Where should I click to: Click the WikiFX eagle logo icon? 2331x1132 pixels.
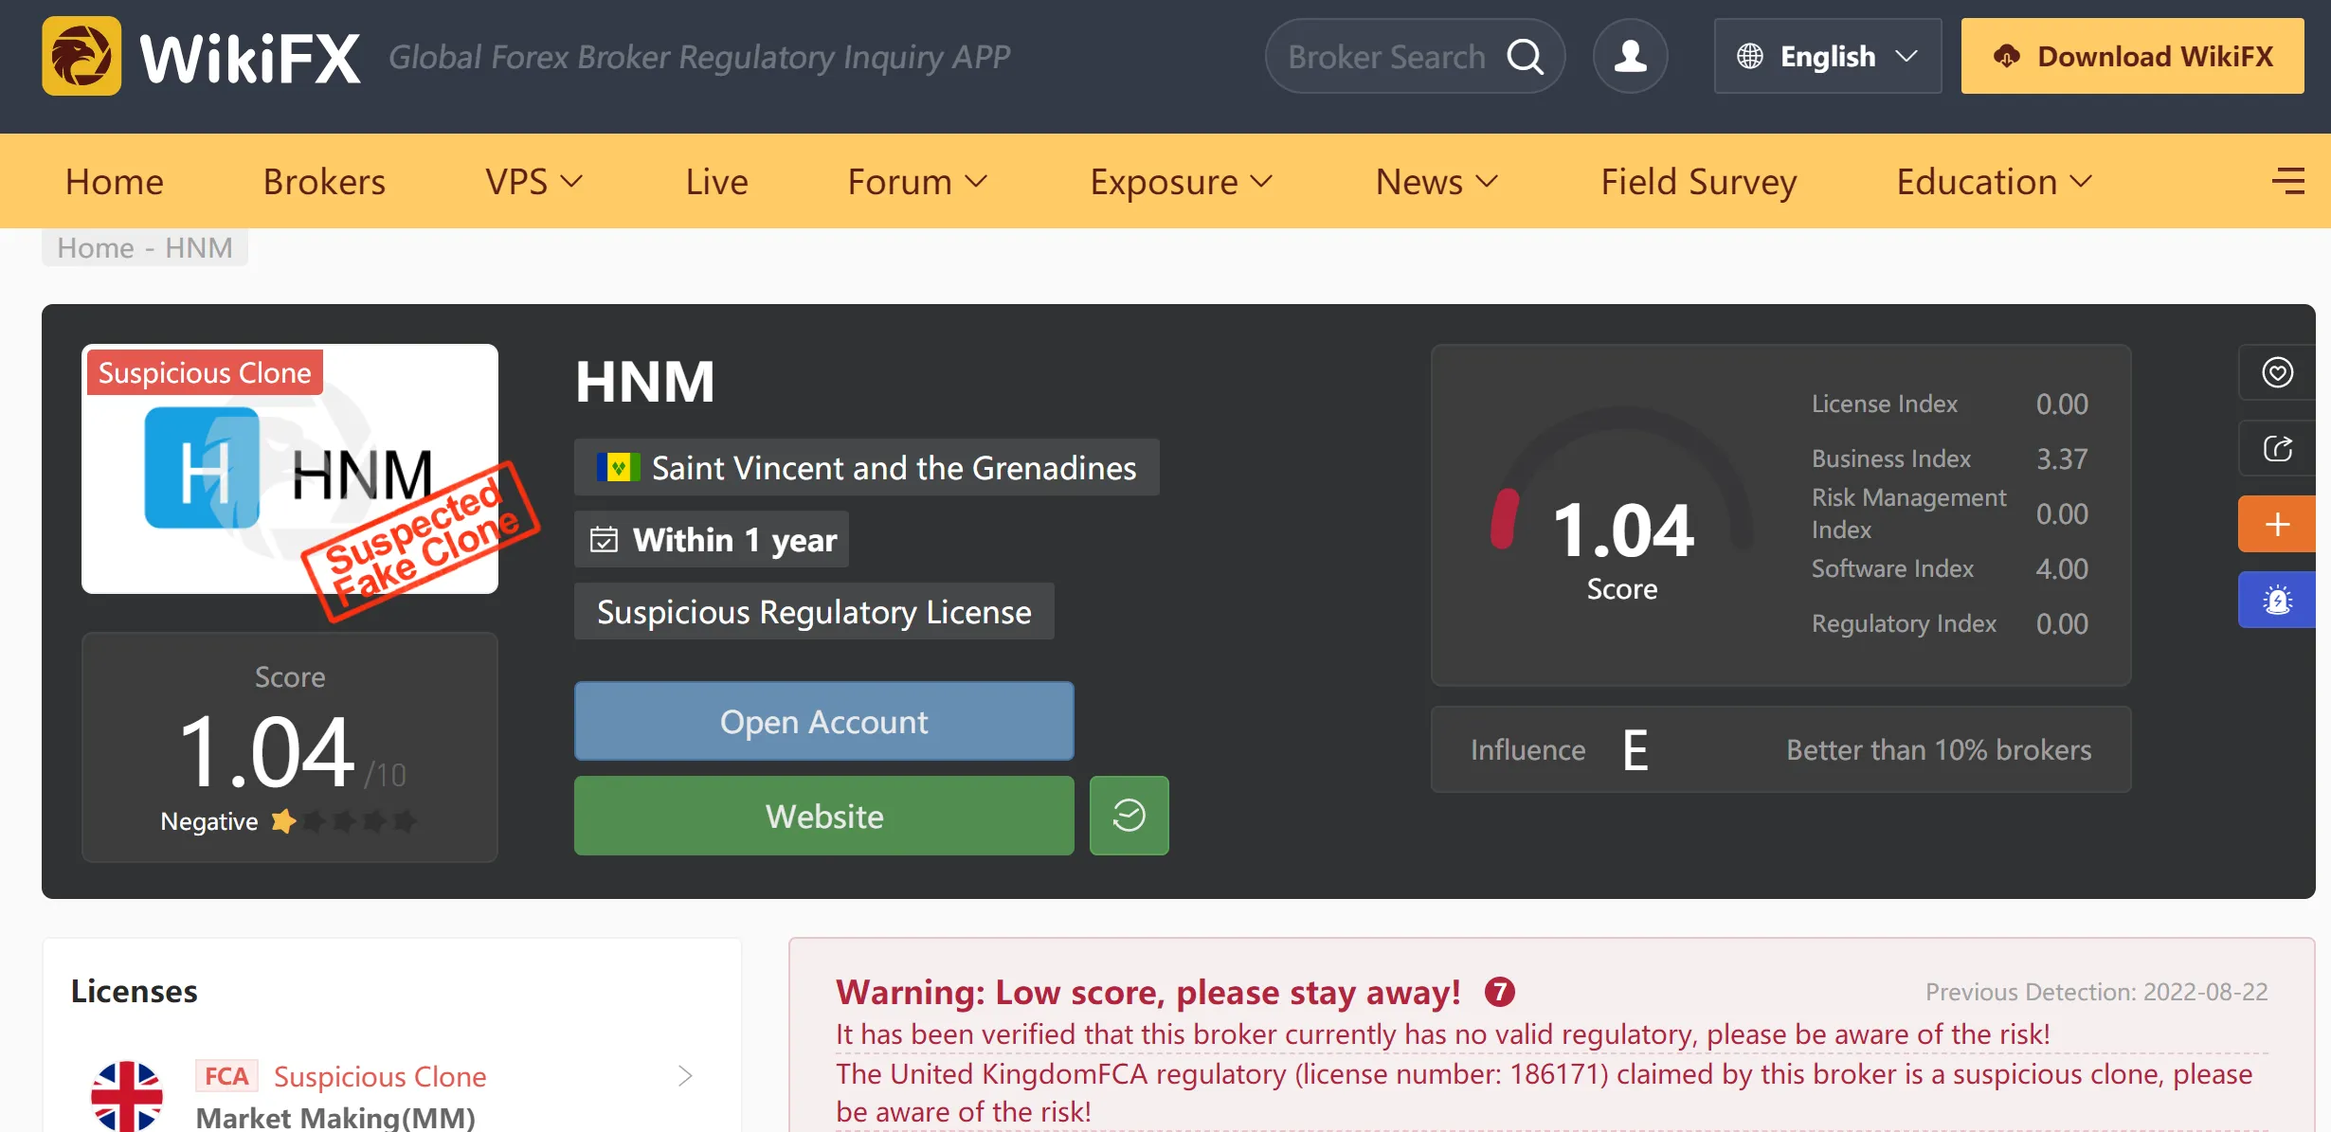click(81, 56)
